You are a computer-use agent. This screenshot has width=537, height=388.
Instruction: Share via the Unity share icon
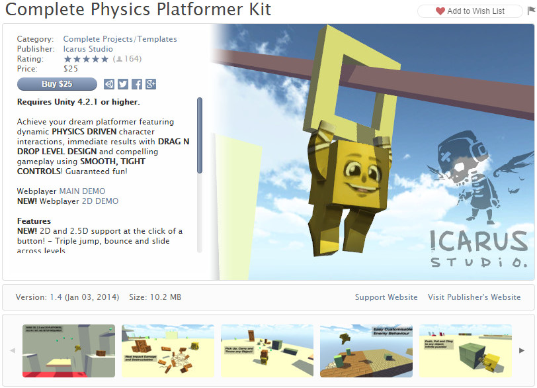point(109,84)
